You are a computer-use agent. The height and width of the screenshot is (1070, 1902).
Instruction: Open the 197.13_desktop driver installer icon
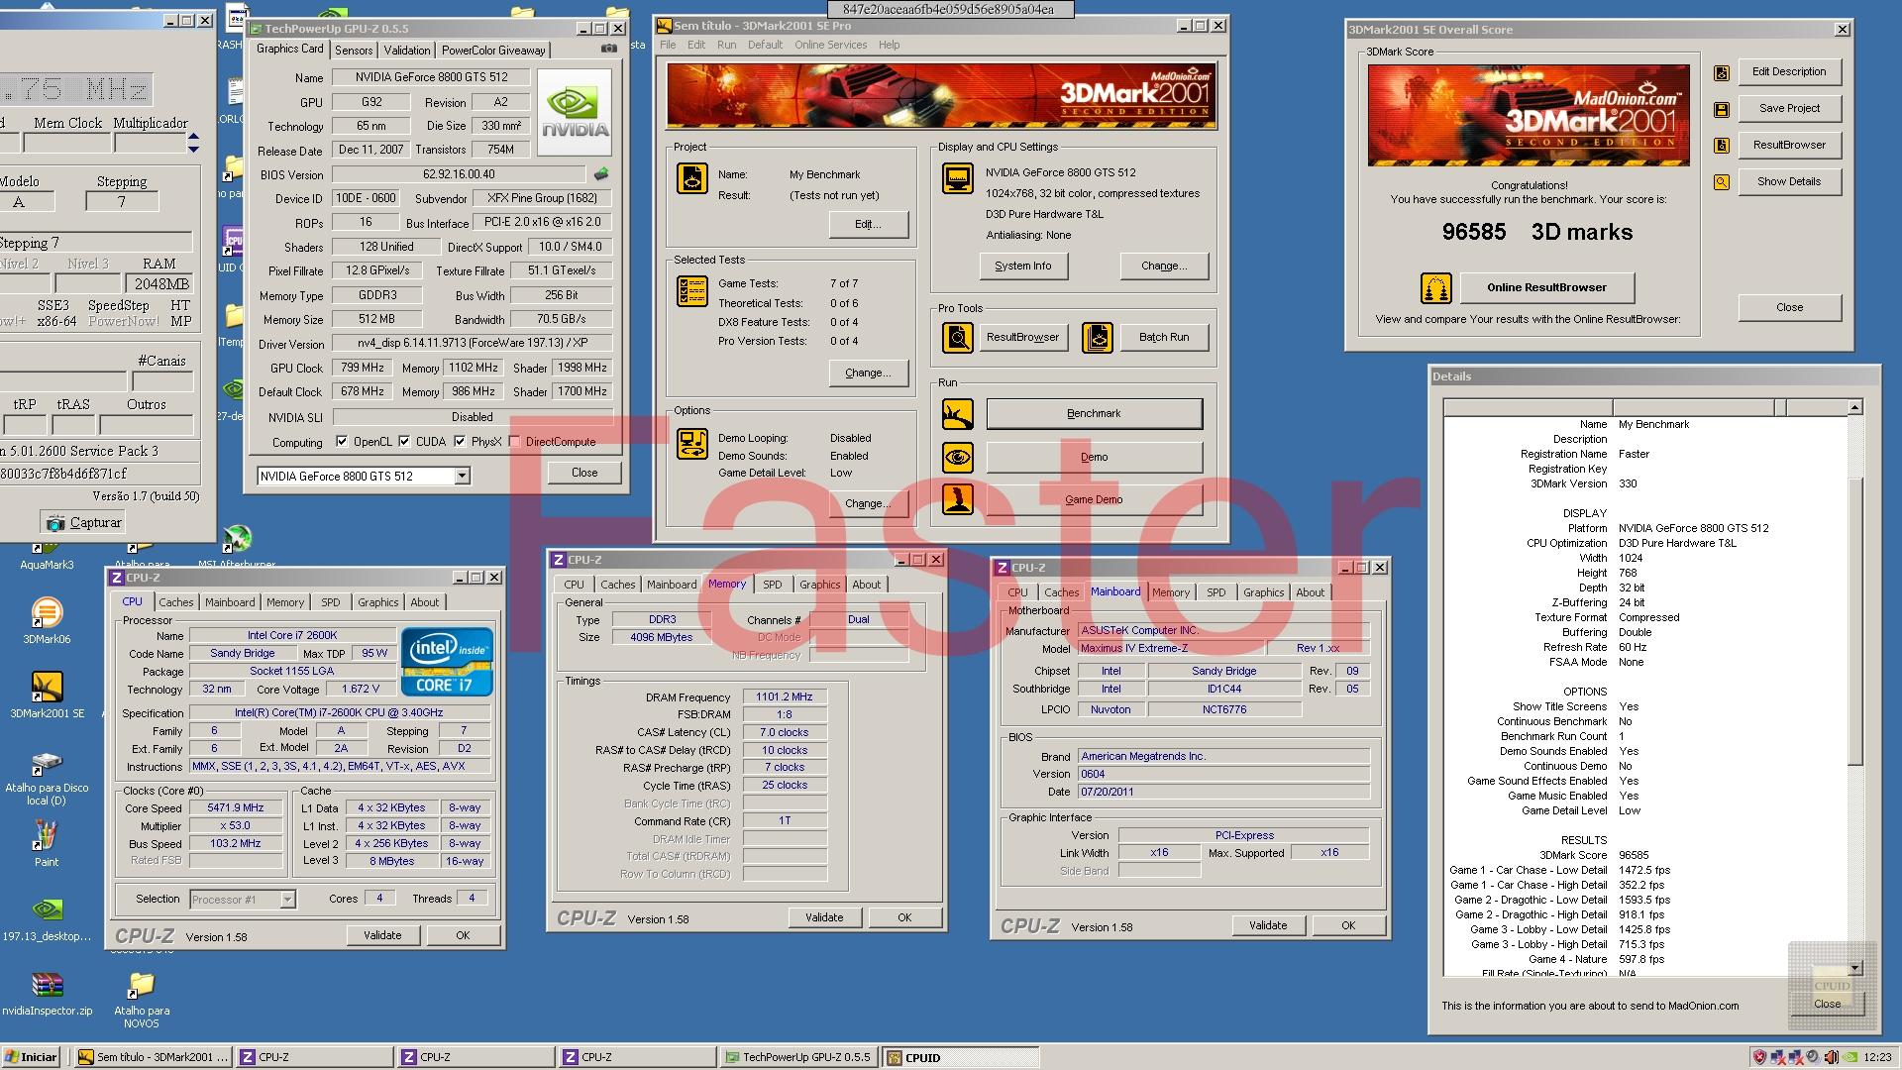[47, 917]
